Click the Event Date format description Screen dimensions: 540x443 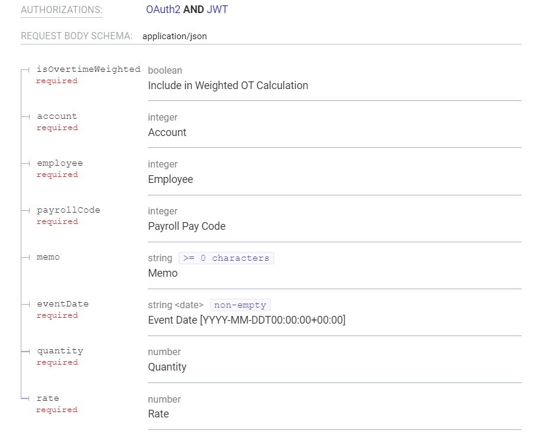(247, 320)
